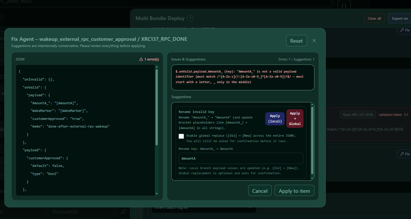Click the "memo" line in JSON editor
This screenshot has width=411, height=219.
point(70,126)
